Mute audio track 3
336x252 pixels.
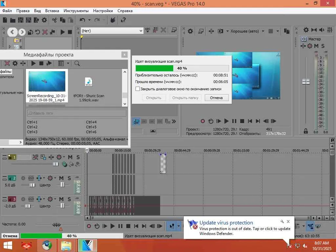[x=61, y=199]
